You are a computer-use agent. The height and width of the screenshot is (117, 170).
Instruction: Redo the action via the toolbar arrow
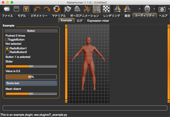click(47, 9)
